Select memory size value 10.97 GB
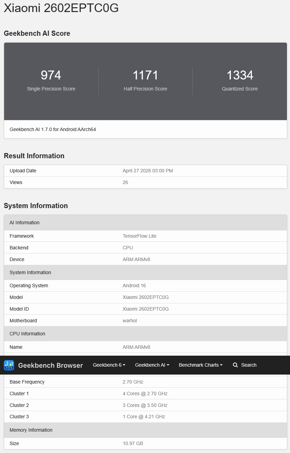 (x=133, y=443)
